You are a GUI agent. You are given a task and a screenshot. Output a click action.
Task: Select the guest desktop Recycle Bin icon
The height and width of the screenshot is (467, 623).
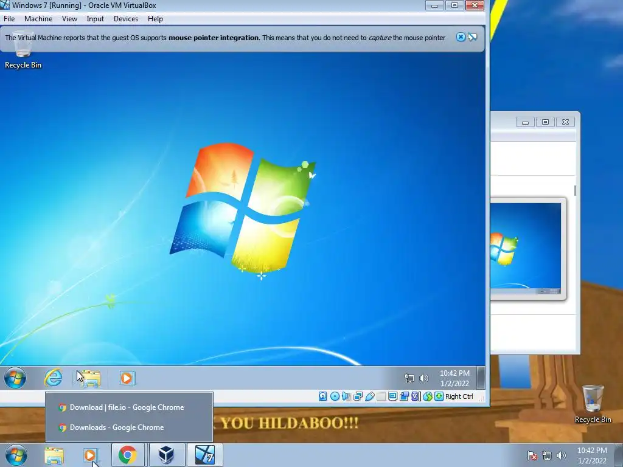click(23, 51)
